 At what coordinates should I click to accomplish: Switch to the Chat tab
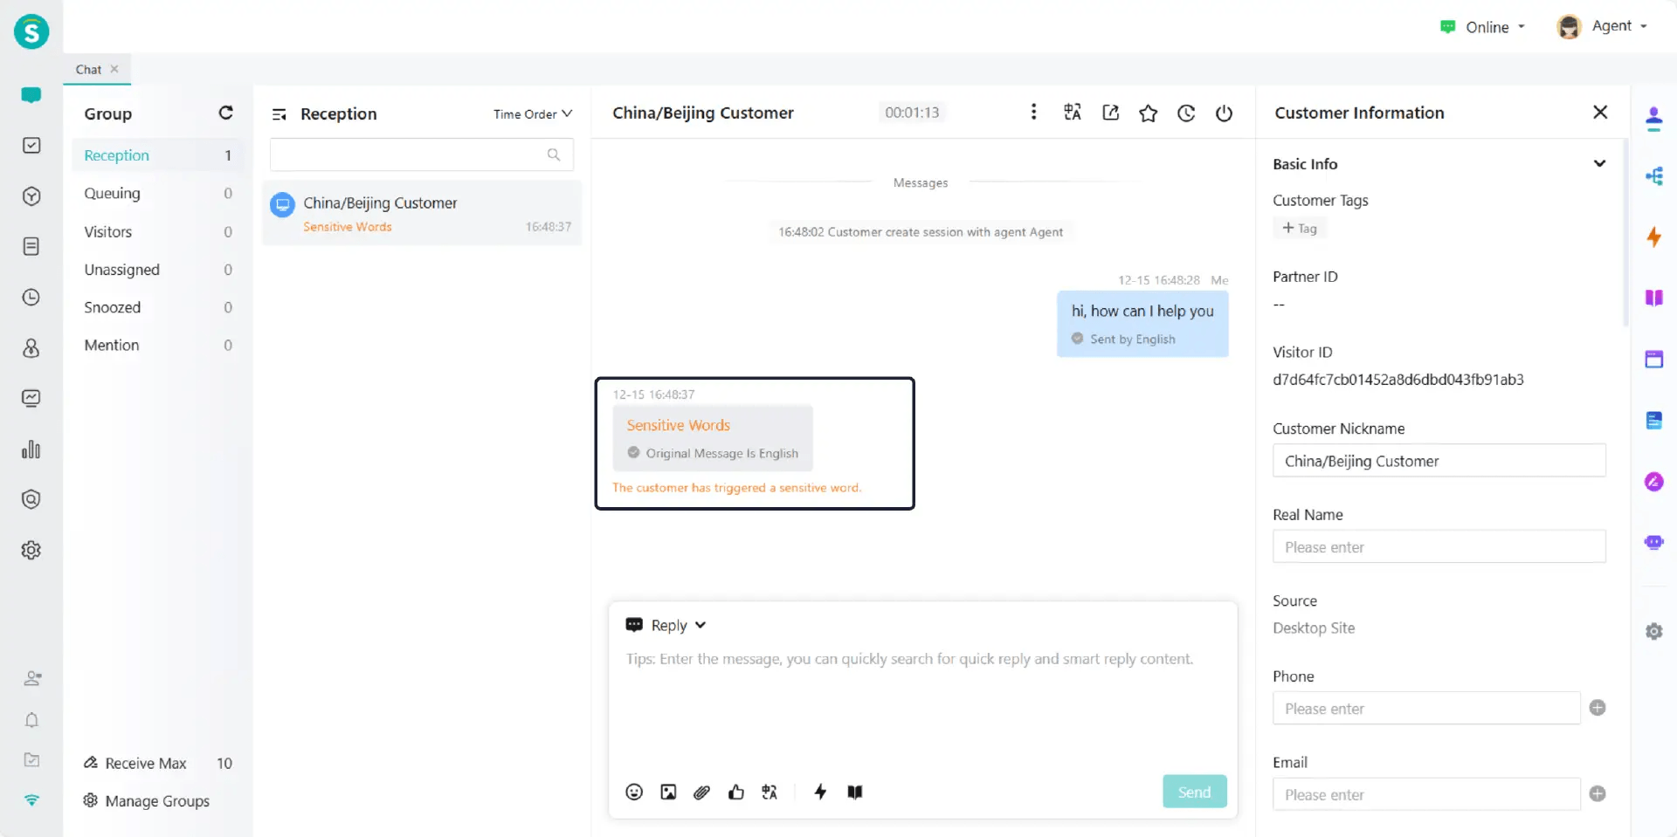88,69
